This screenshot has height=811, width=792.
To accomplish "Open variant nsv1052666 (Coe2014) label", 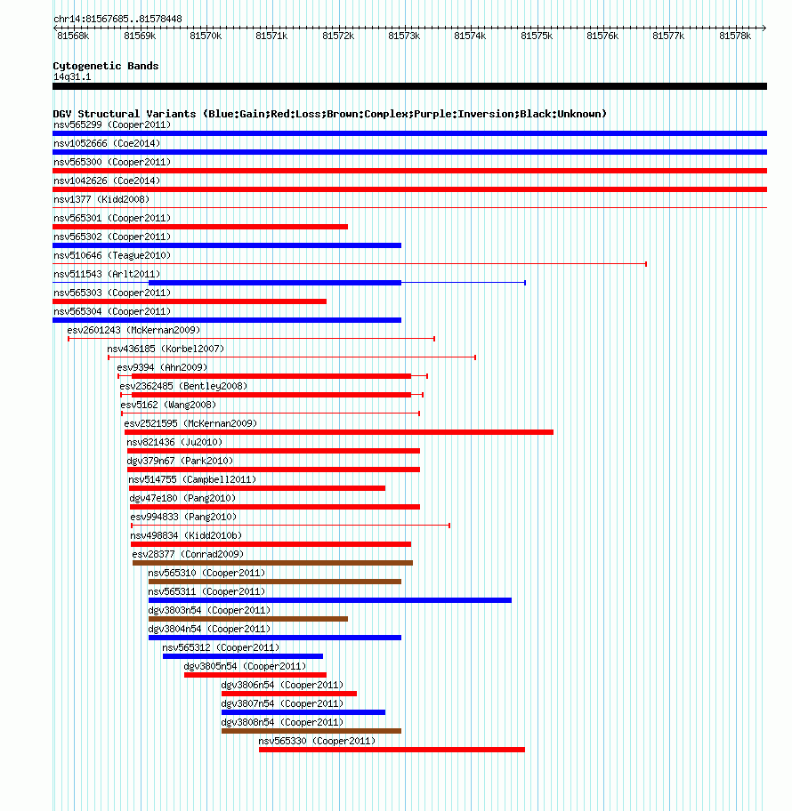I will 107,143.
